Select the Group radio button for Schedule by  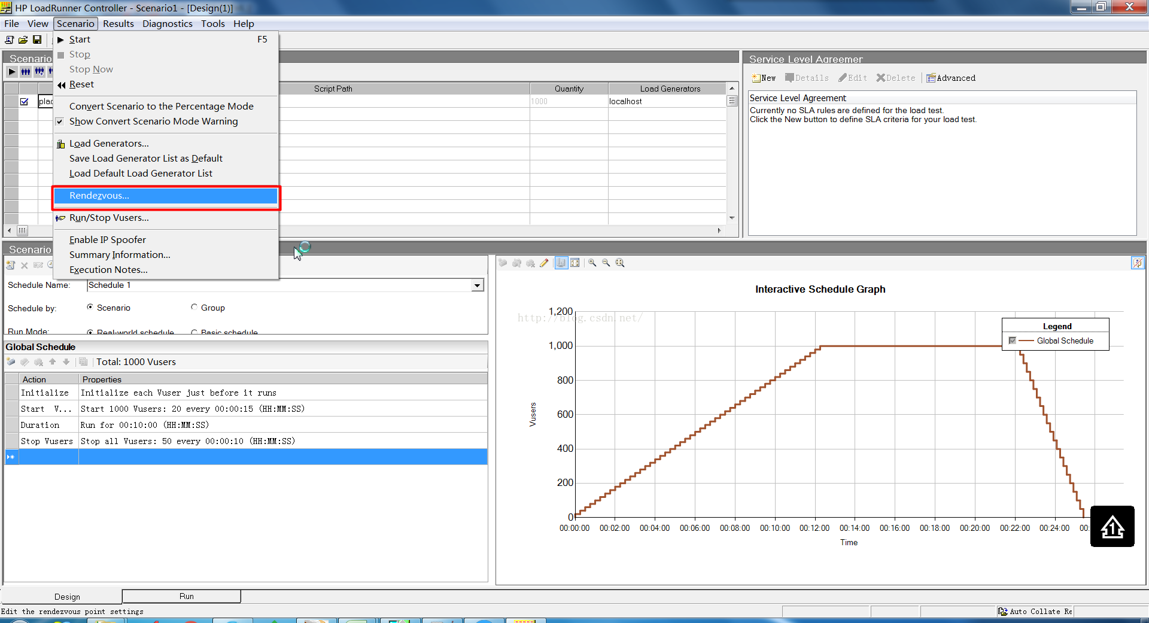click(x=194, y=307)
